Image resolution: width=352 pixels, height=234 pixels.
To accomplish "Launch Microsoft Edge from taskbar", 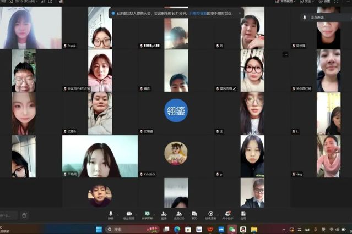I will (177, 230).
